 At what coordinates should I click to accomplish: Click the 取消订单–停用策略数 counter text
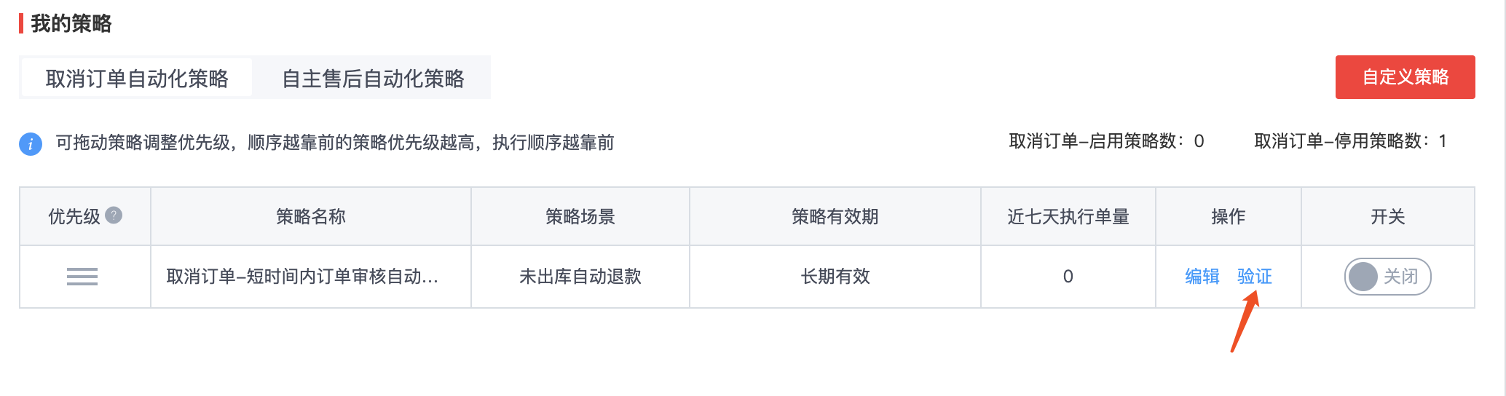tap(1351, 141)
